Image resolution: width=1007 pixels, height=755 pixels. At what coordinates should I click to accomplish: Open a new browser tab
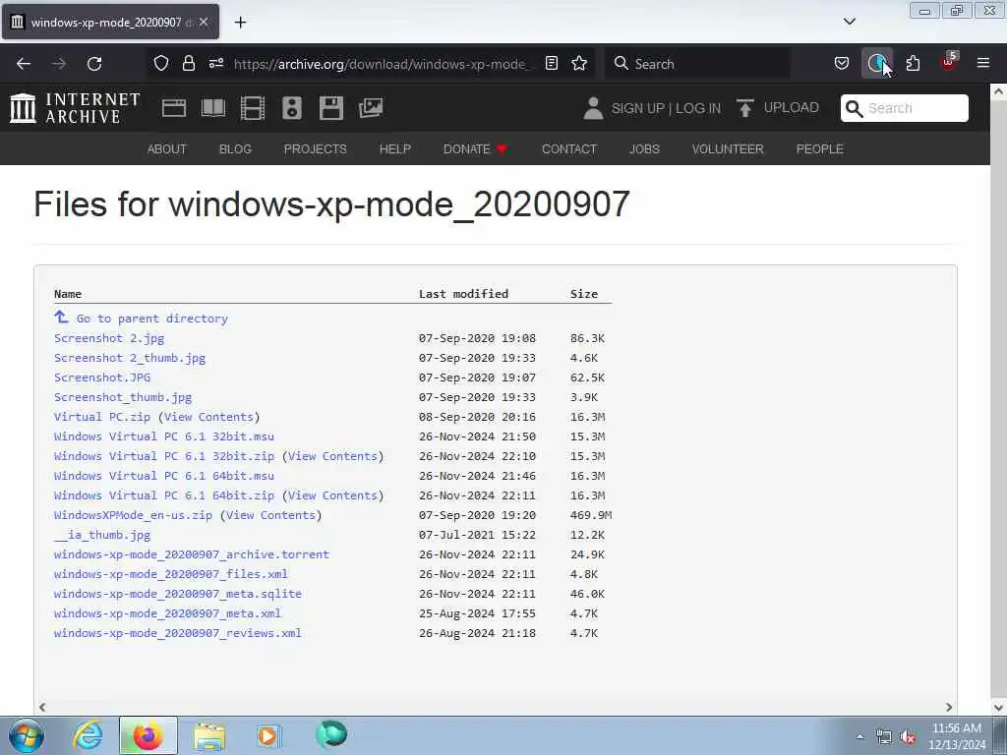click(x=240, y=23)
